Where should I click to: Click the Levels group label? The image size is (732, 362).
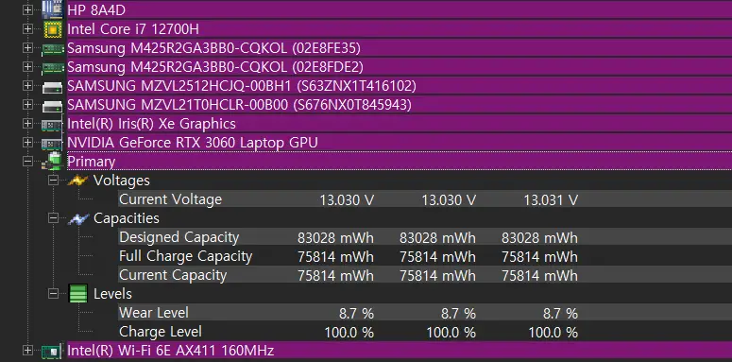coord(112,293)
